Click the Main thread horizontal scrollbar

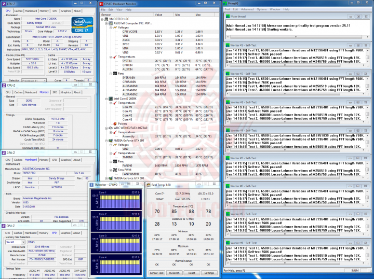297,37
